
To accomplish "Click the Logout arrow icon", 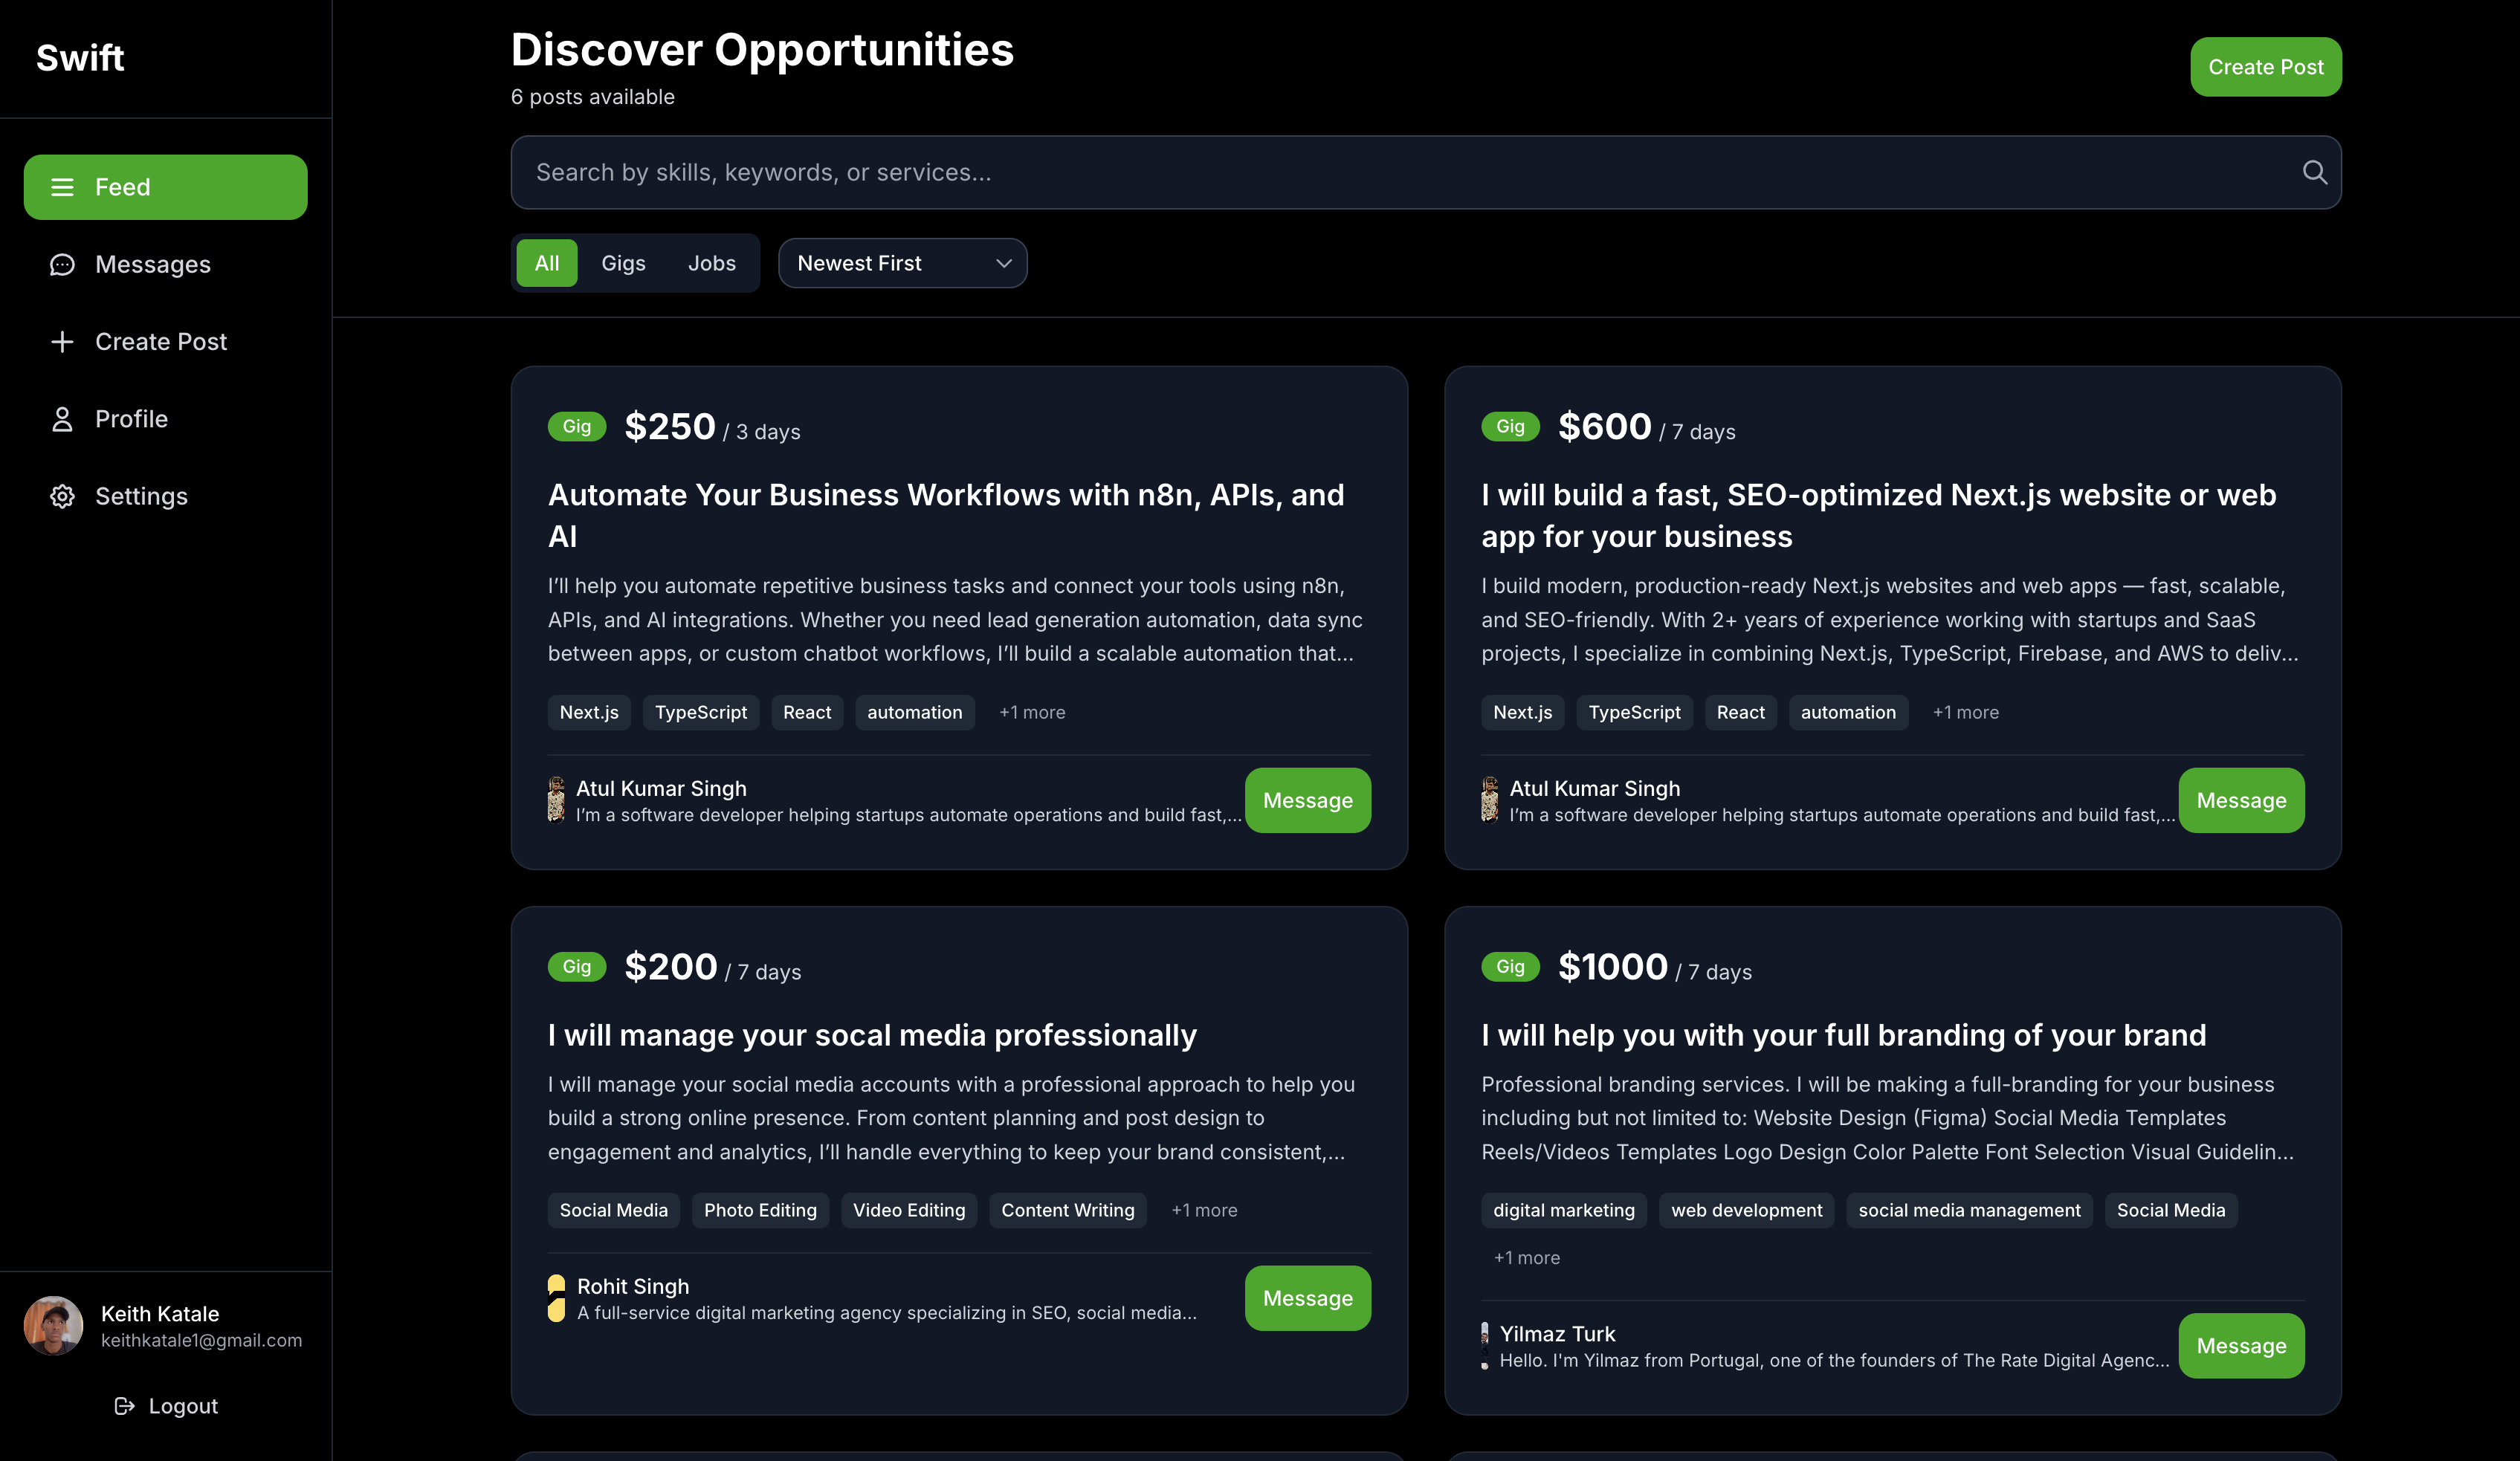I will tap(124, 1406).
